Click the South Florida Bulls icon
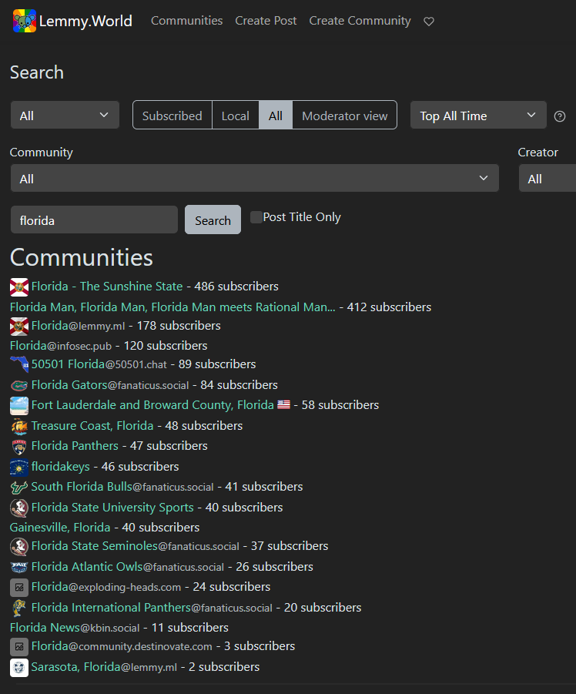 19,487
